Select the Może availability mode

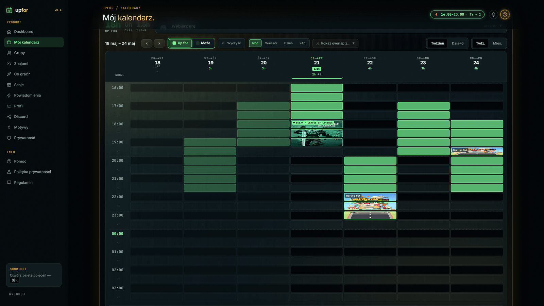(x=203, y=43)
